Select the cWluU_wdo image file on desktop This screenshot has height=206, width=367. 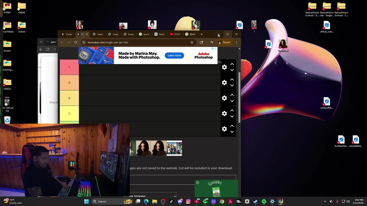pyautogui.click(x=327, y=27)
